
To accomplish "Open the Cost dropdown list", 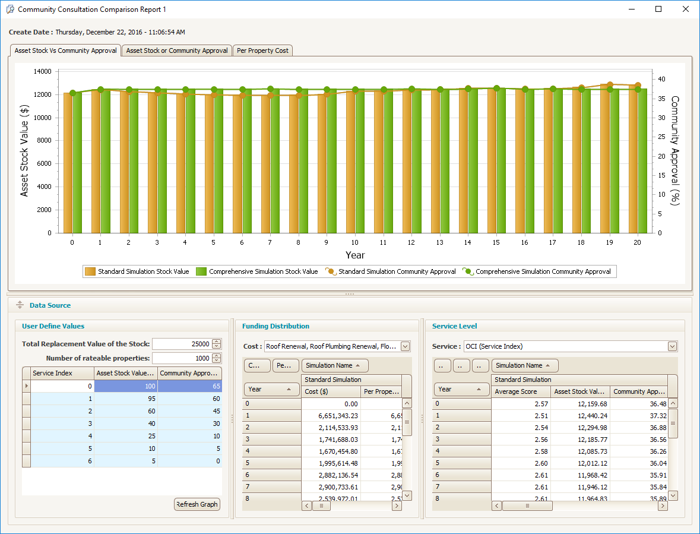I will pos(406,346).
